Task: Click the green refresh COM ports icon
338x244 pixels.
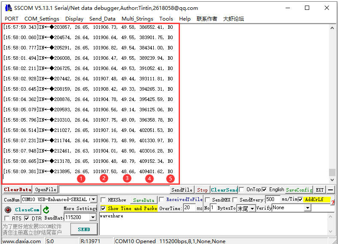Action: (46, 210)
